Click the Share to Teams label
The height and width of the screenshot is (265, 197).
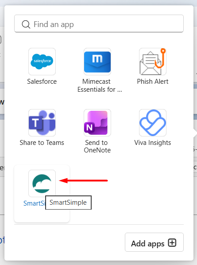[42, 143]
